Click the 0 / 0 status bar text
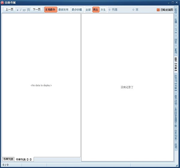Viewport: 180px width, 168px height. pos(5,165)
